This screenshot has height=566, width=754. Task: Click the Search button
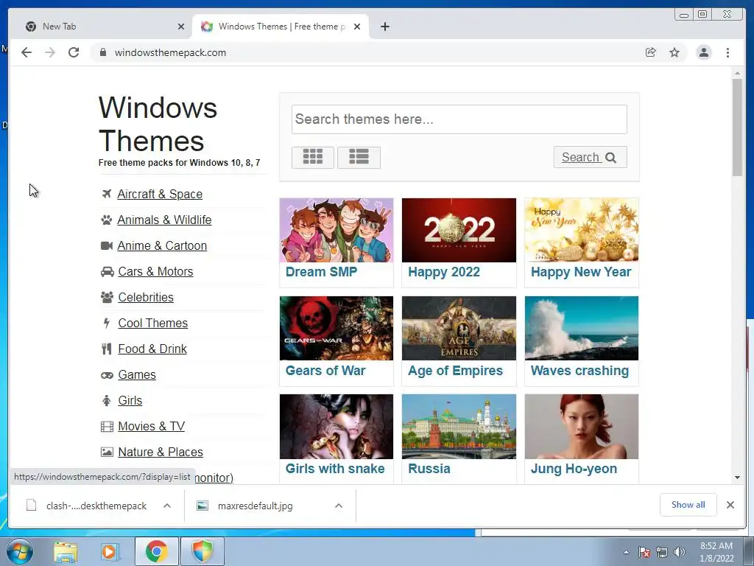click(x=590, y=158)
